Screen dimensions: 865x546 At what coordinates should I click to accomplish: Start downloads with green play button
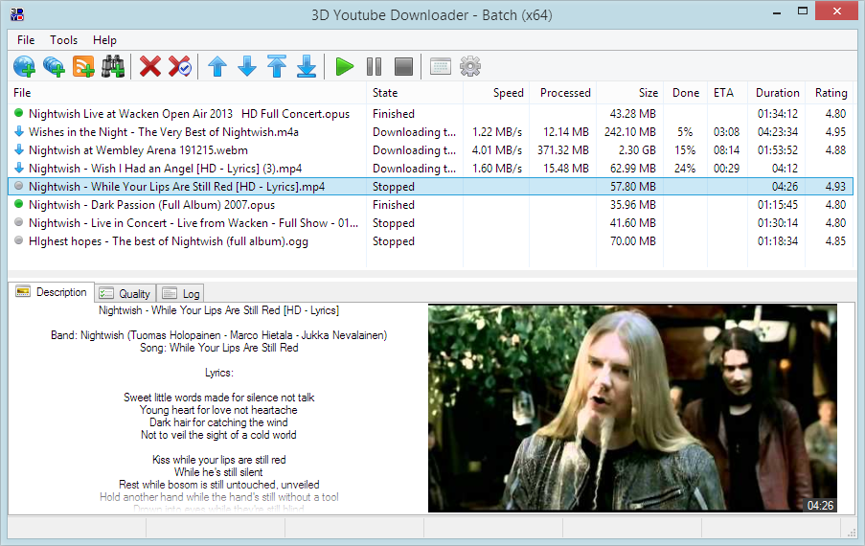[345, 66]
